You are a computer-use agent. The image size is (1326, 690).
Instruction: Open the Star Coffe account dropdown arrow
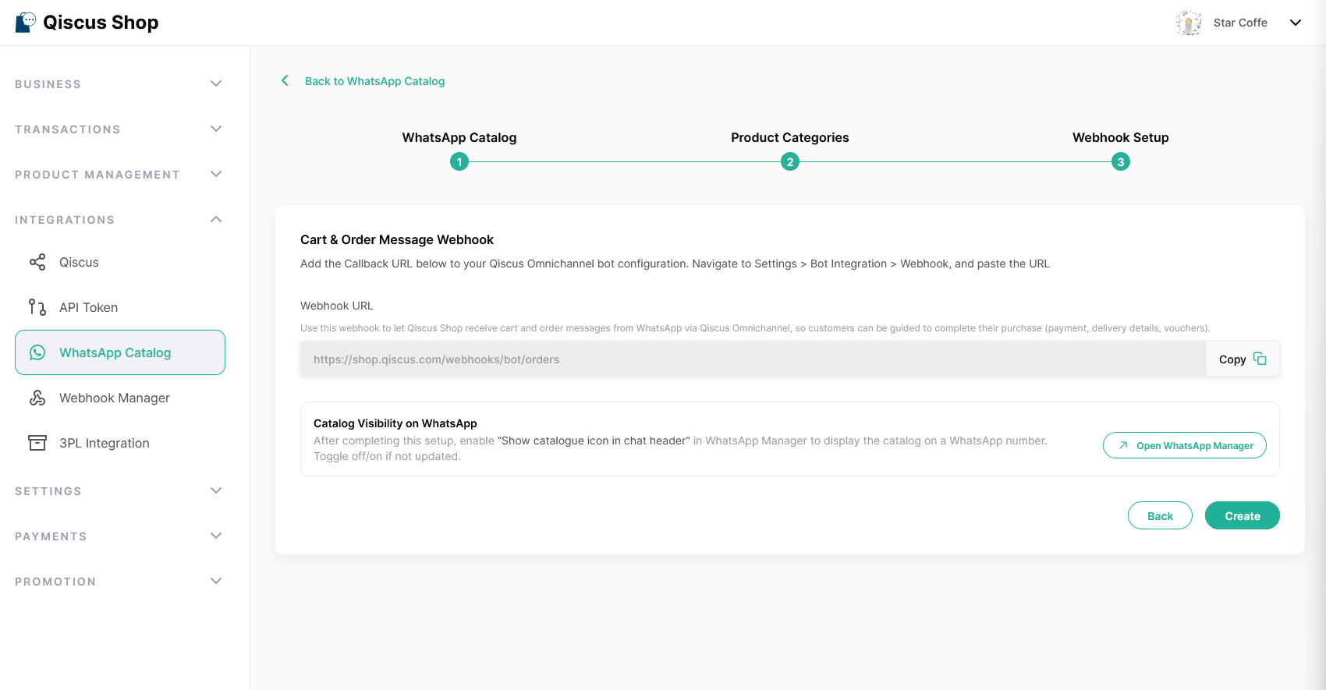click(x=1296, y=23)
